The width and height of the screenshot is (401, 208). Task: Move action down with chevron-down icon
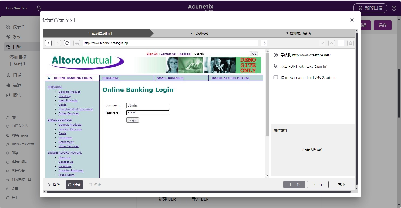pos(322,43)
